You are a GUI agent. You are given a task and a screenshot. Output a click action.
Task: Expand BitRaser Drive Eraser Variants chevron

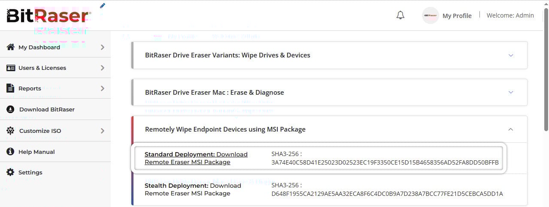pyautogui.click(x=511, y=55)
